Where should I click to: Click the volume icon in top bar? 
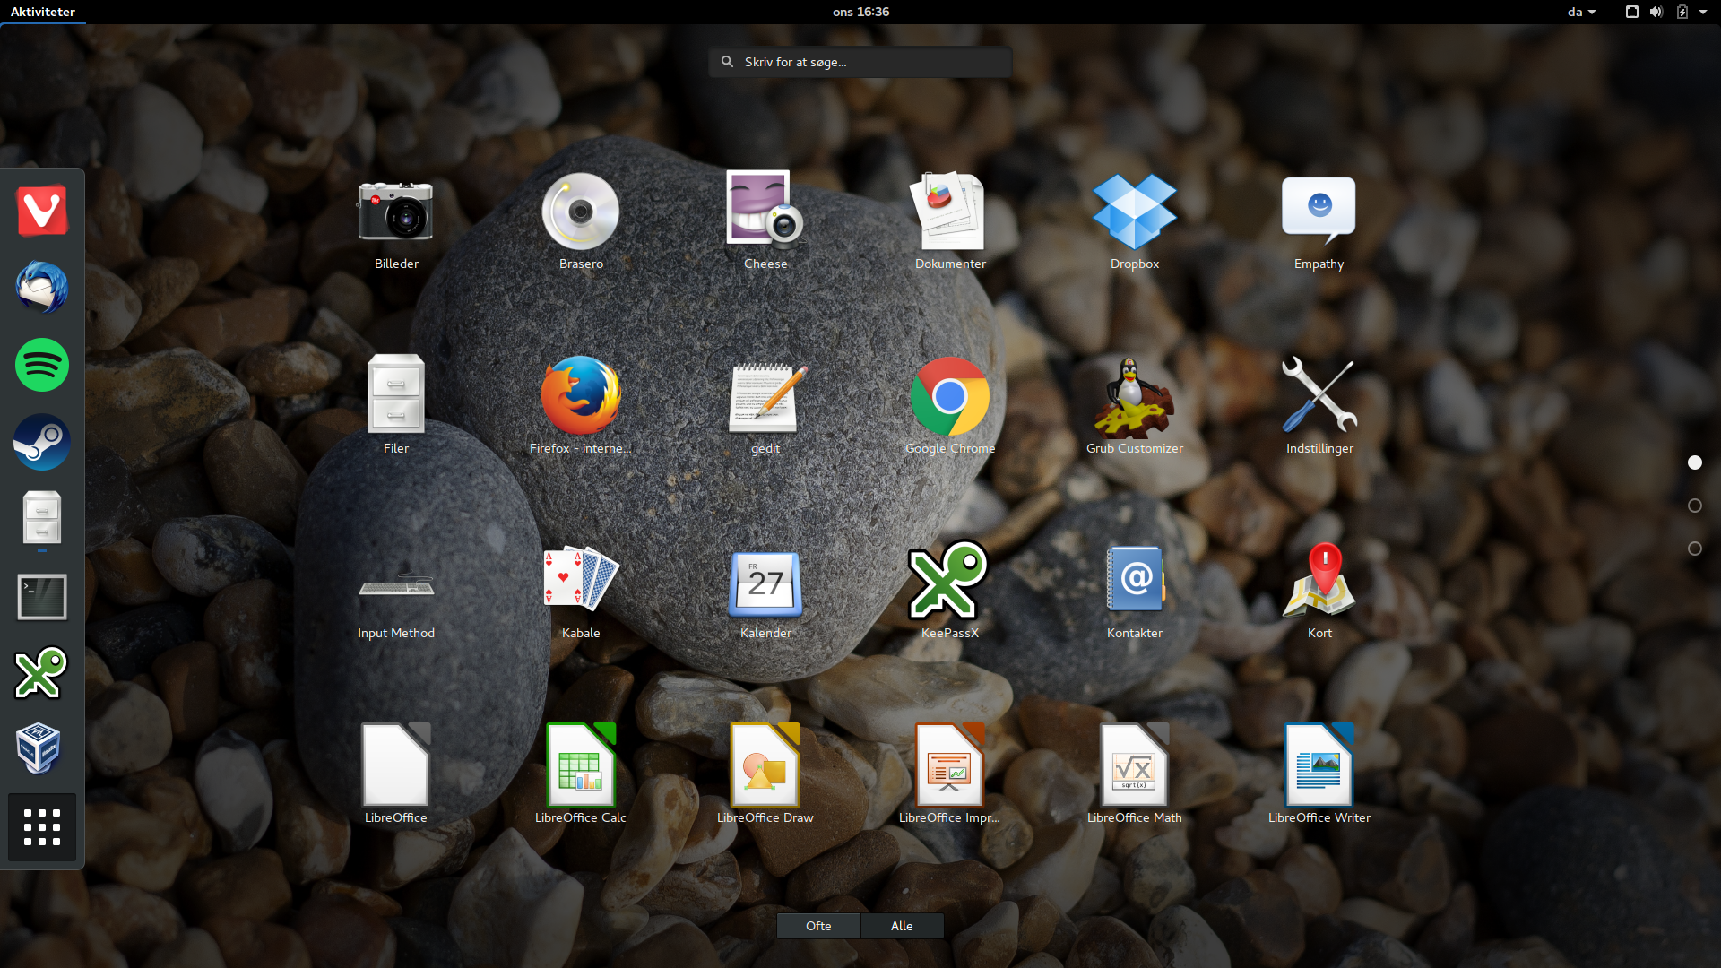coord(1656,12)
